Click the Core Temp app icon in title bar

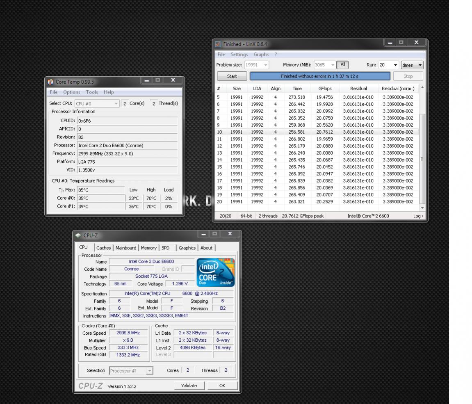[50, 82]
